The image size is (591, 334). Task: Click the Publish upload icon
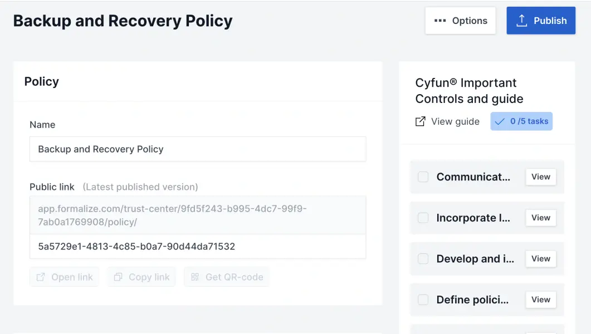click(521, 21)
